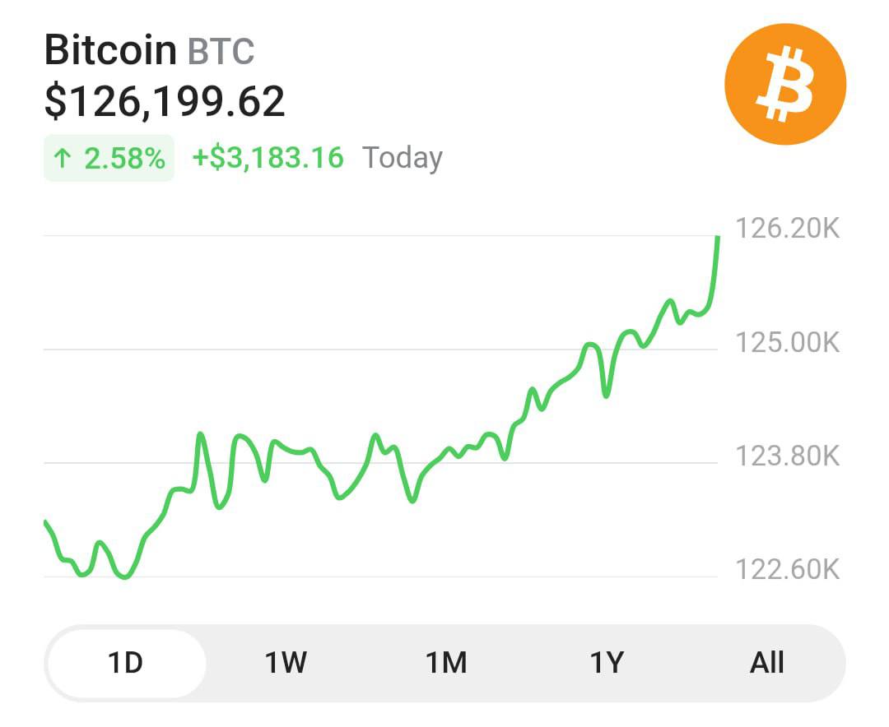889x727 pixels.
Task: Switch to the 1W time range
Action: pyautogui.click(x=286, y=662)
